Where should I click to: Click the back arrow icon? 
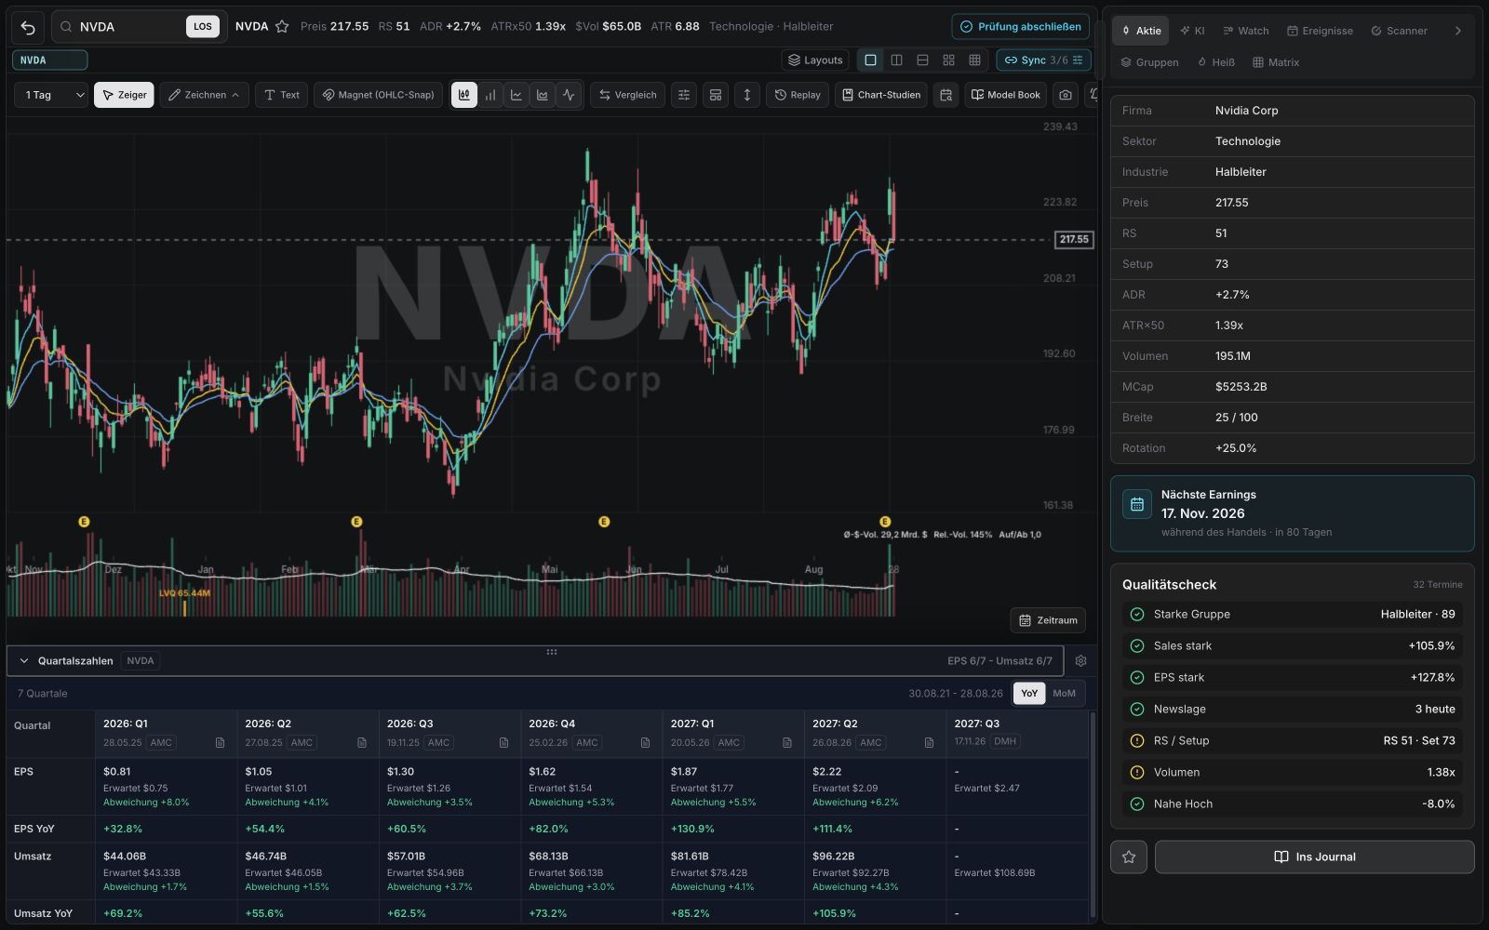coord(28,27)
